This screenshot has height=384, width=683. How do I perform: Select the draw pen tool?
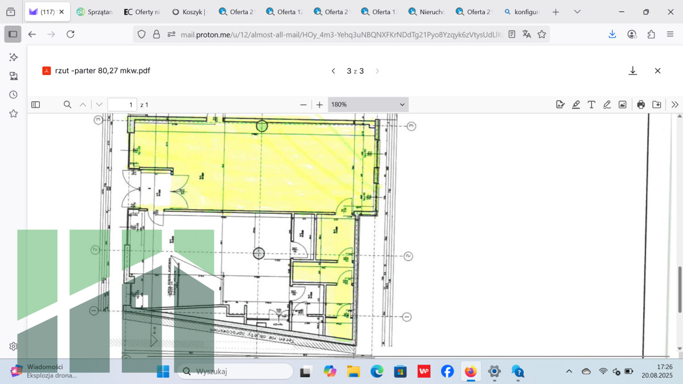click(607, 105)
